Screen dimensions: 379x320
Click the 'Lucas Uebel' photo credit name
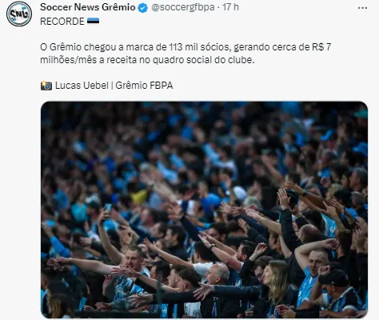click(x=82, y=86)
